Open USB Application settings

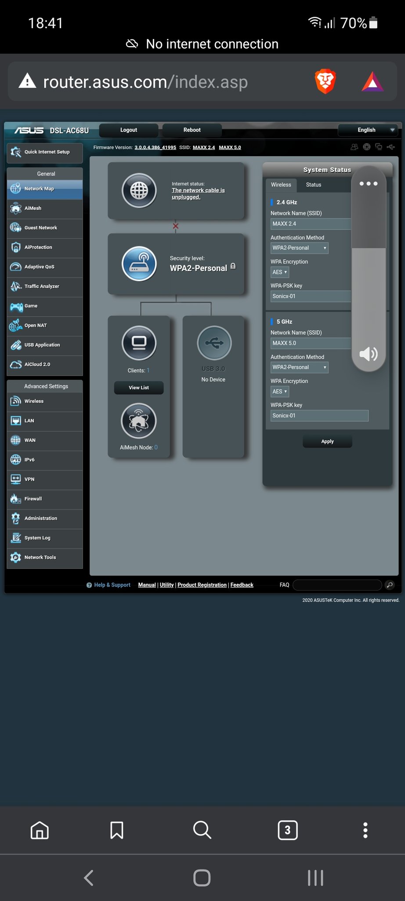pos(45,345)
